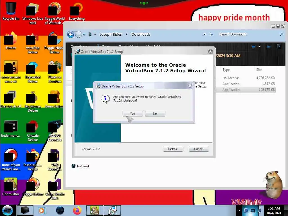Select Firefox desktop icon
This screenshot has width=288, height=216.
tap(11, 40)
